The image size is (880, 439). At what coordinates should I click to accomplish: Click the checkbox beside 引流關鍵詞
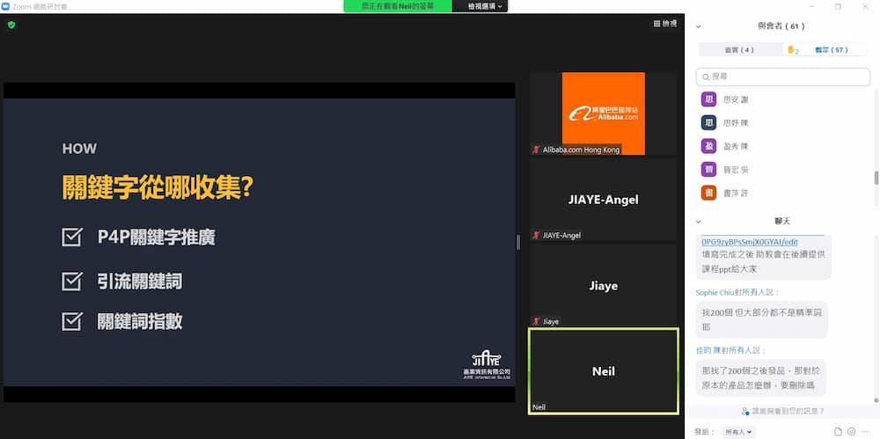(x=72, y=281)
